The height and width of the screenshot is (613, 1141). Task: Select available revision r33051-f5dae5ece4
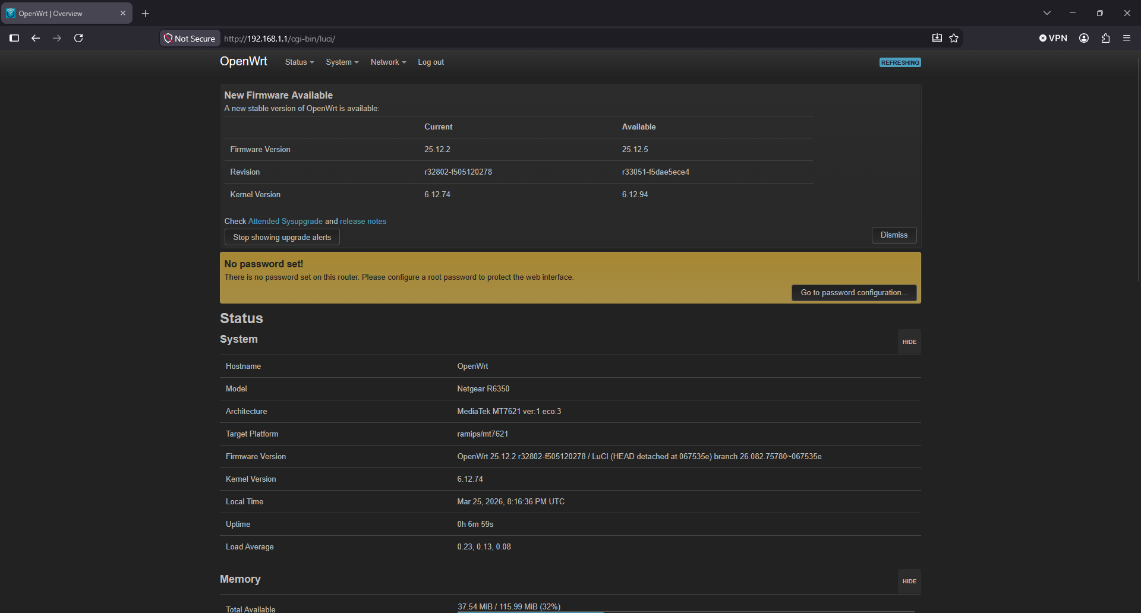(x=655, y=172)
